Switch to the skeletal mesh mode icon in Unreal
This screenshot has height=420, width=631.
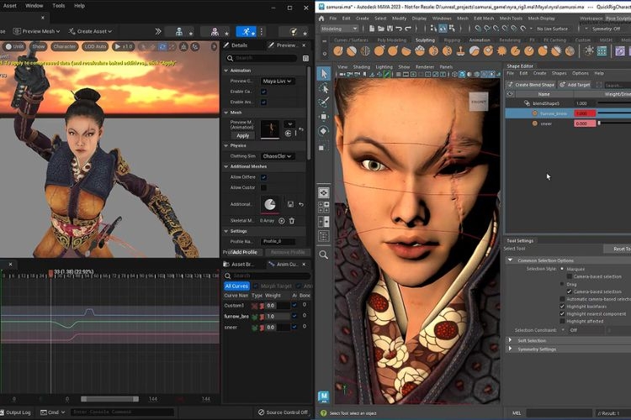pos(215,32)
